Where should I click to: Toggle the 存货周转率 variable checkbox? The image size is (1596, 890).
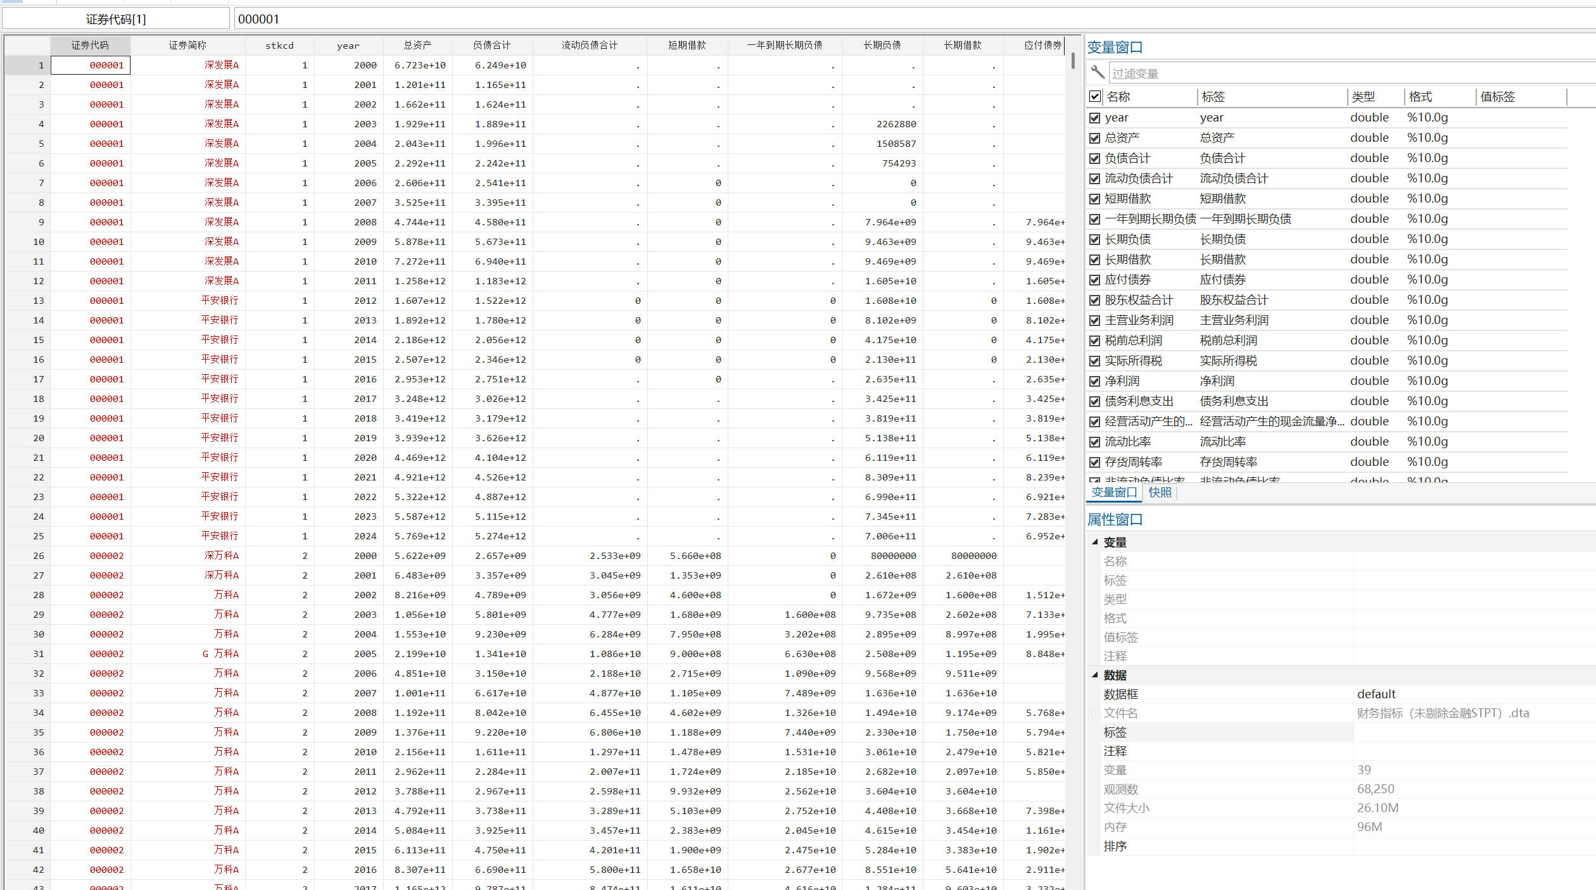coord(1095,462)
